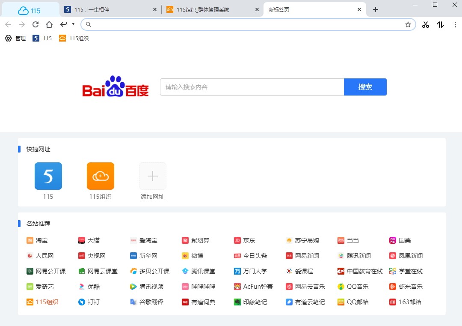
Task: Open the 中国教育在线 link
Action: pos(360,271)
